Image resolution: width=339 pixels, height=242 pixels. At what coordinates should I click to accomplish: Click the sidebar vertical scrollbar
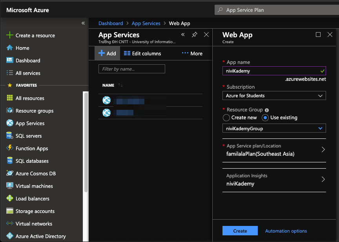[86, 142]
